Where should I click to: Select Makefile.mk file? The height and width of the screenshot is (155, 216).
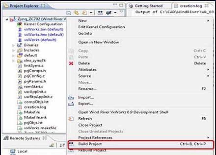pos(35,118)
